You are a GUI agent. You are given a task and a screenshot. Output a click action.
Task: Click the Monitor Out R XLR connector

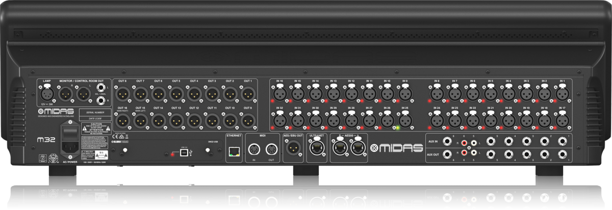tap(65, 93)
